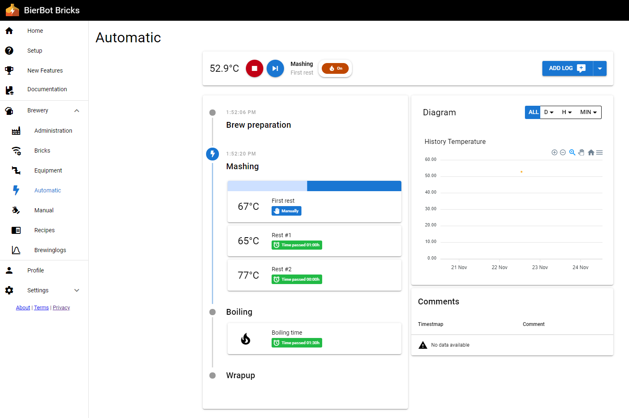The width and height of the screenshot is (629, 418).
Task: Click the chart zoom in icon
Action: tap(554, 153)
